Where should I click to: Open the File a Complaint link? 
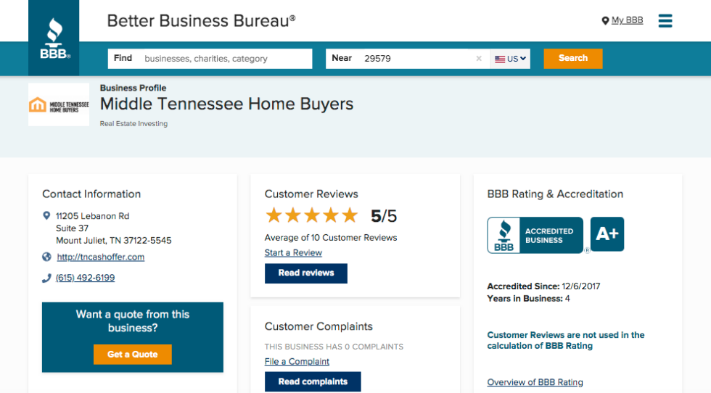tap(297, 362)
